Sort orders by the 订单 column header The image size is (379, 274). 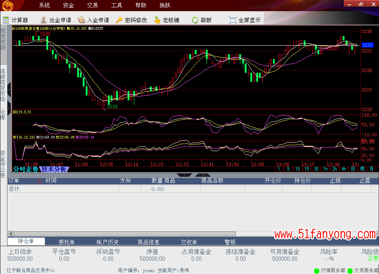click(x=14, y=181)
